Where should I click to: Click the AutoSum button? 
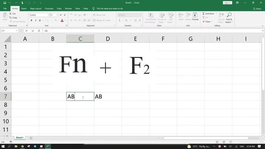(x=208, y=14)
